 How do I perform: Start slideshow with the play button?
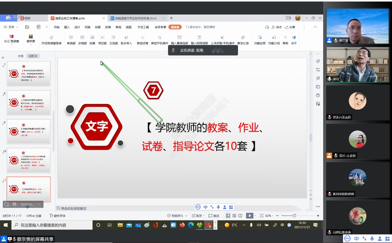[249, 216]
